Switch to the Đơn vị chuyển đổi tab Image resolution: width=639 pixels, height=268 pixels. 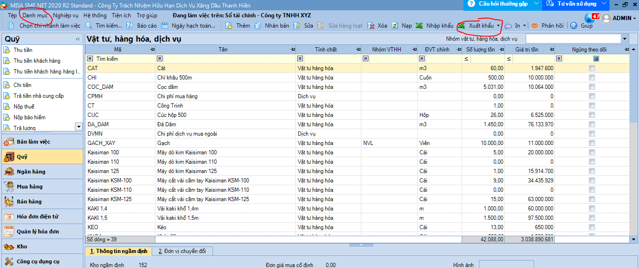click(x=183, y=251)
